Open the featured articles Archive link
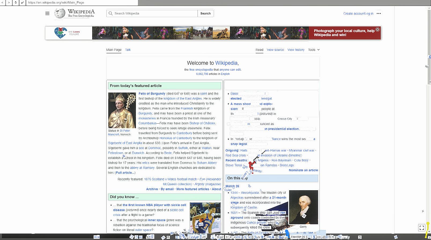The height and width of the screenshot is (240, 431). tap(152, 189)
